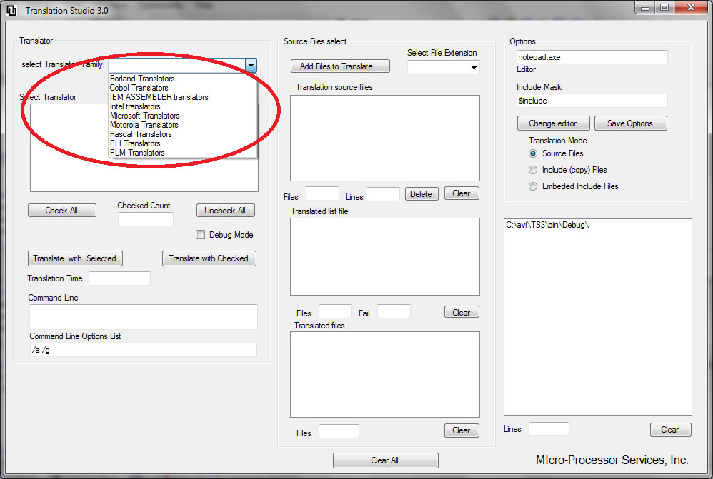
Task: Choose Cobol Translators from the list
Action: coord(139,88)
